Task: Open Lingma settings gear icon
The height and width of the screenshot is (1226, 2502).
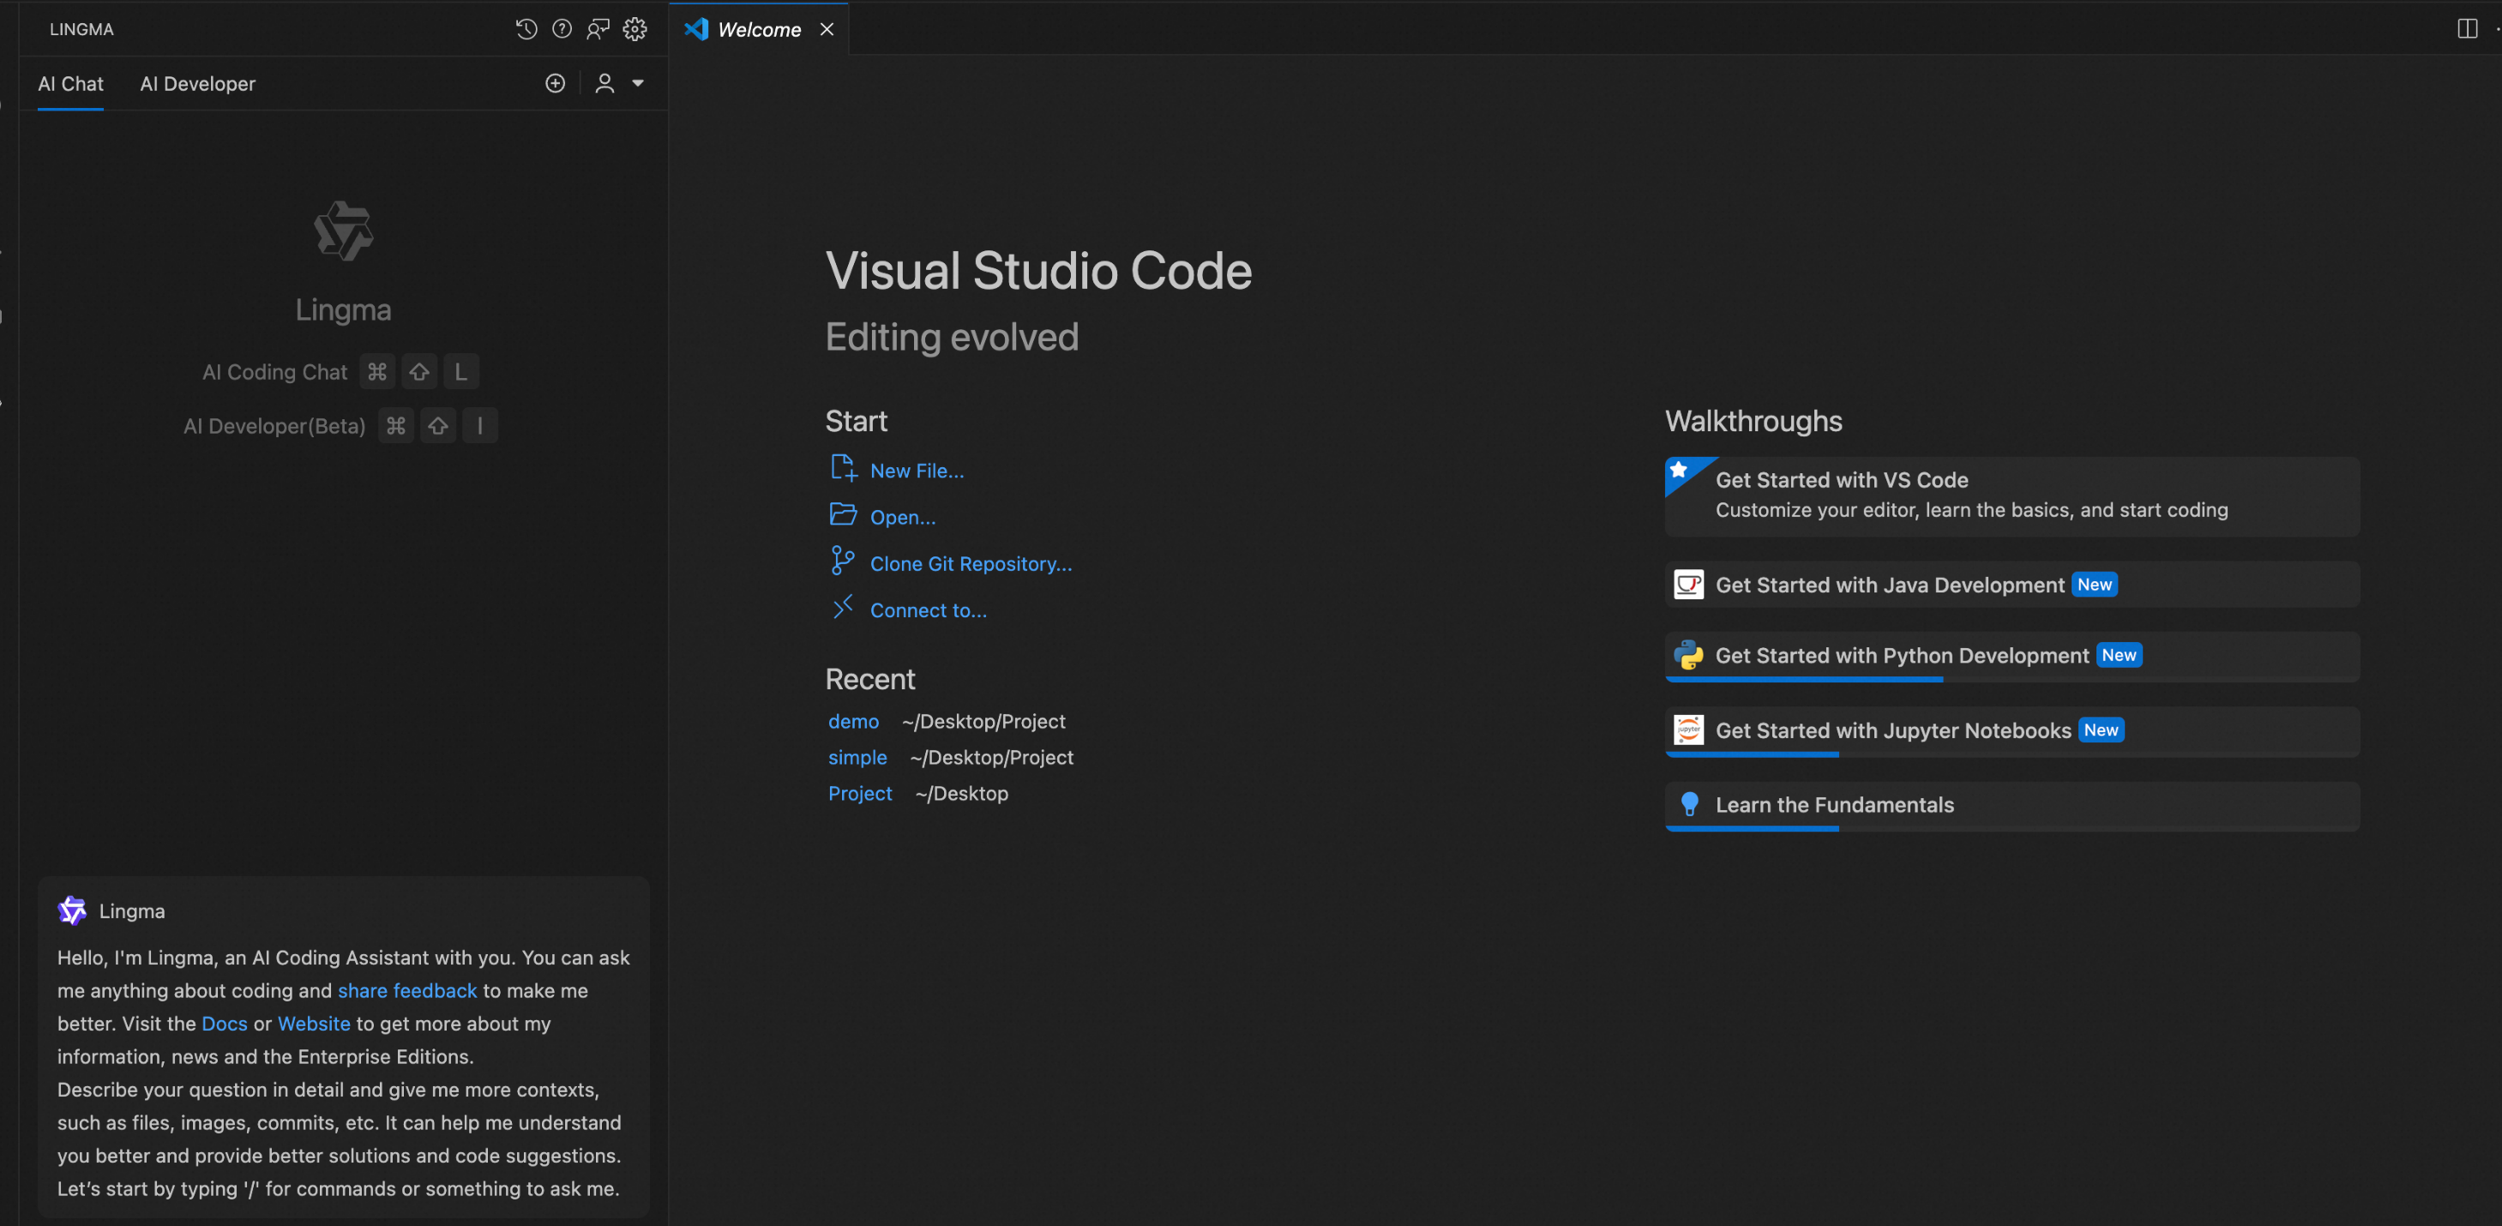Action: coord(635,29)
